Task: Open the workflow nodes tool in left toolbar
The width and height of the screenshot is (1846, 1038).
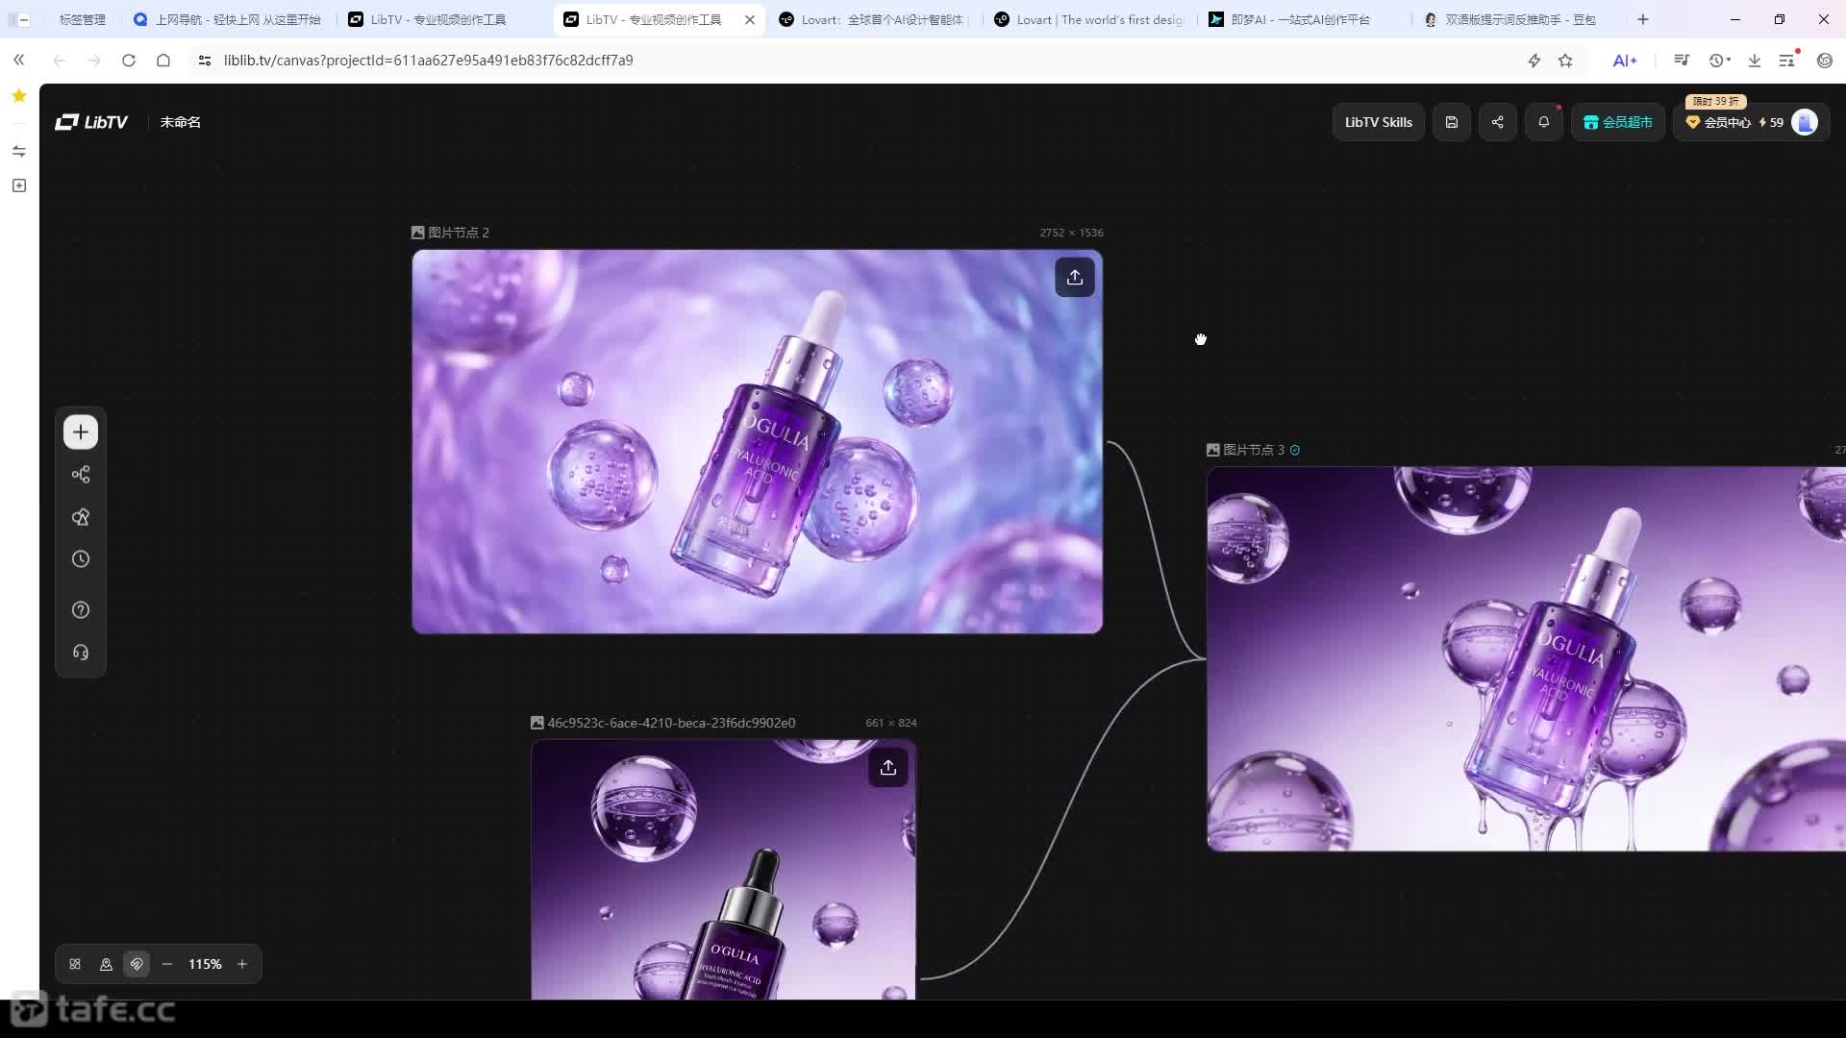Action: [x=81, y=475]
